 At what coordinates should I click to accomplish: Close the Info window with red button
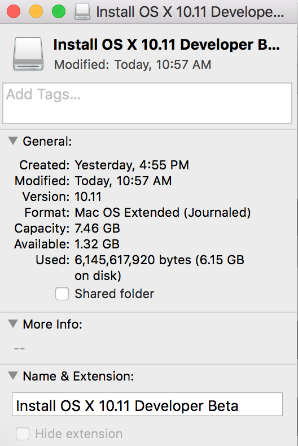point(14,12)
